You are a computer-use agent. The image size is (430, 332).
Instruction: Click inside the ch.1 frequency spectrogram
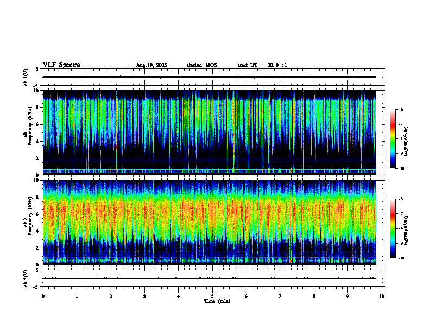[210, 132]
